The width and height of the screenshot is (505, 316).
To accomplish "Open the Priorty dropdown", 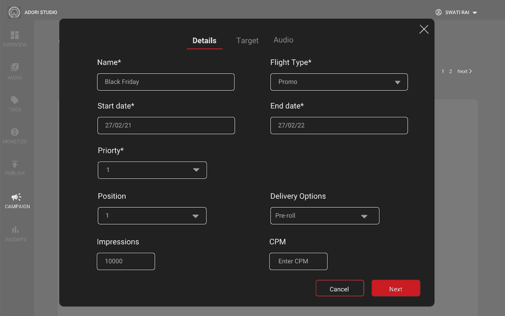I will pyautogui.click(x=152, y=170).
